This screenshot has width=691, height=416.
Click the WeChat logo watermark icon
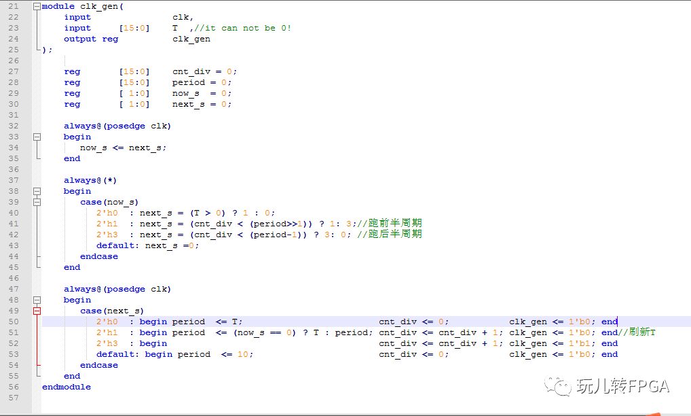pyautogui.click(x=558, y=387)
